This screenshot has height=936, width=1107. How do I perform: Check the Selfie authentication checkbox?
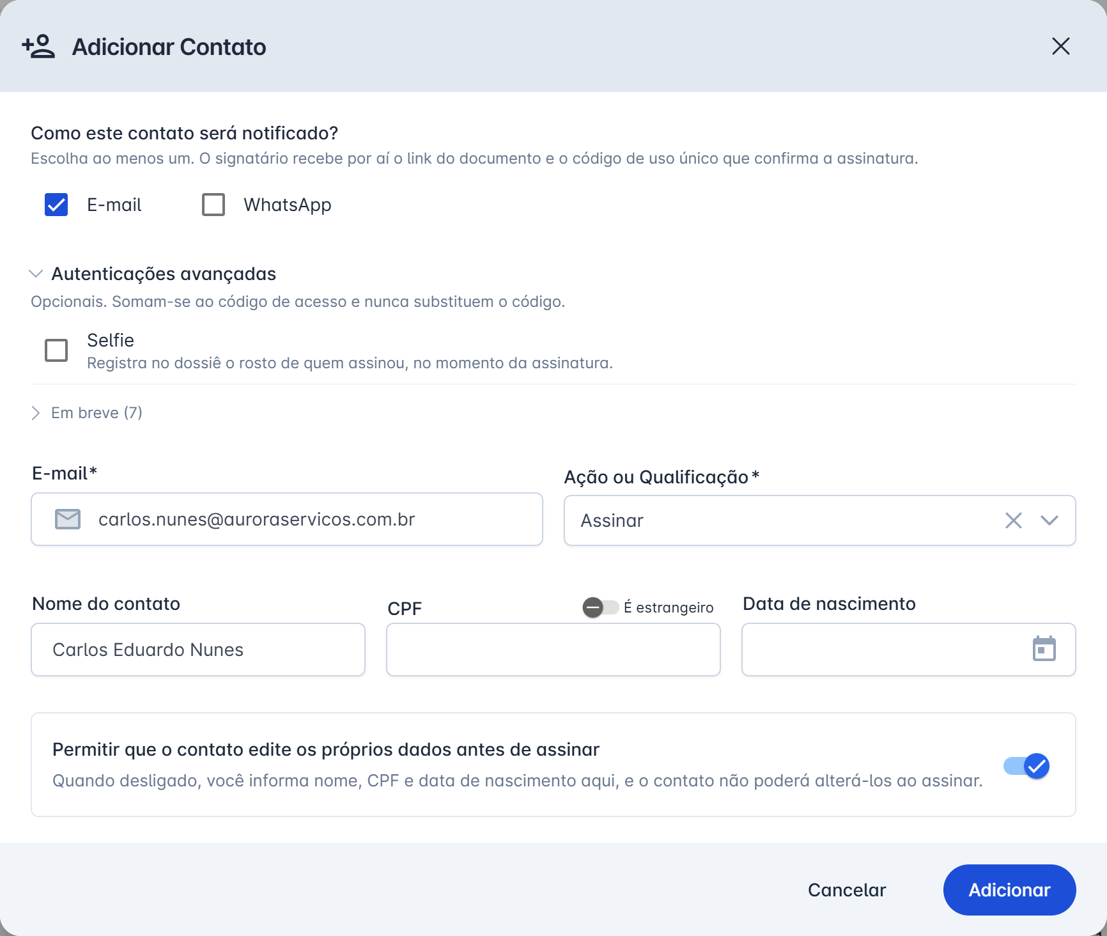[x=56, y=350]
